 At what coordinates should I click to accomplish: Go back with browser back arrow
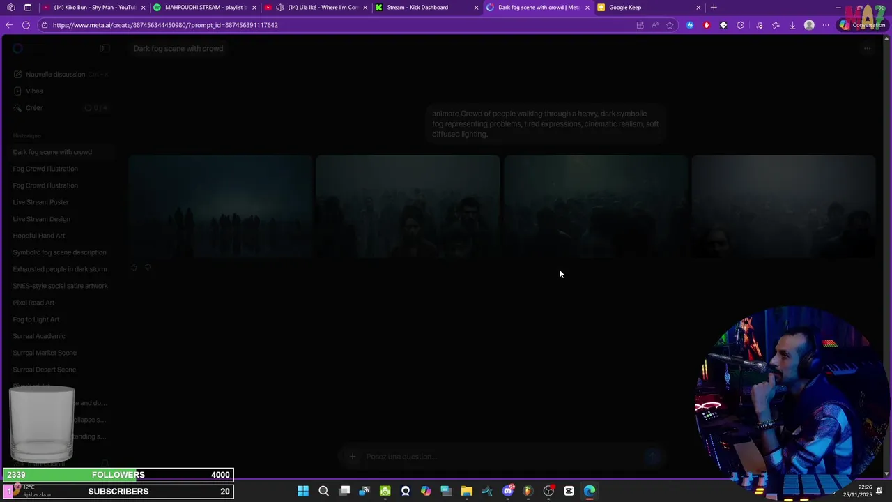(x=9, y=25)
